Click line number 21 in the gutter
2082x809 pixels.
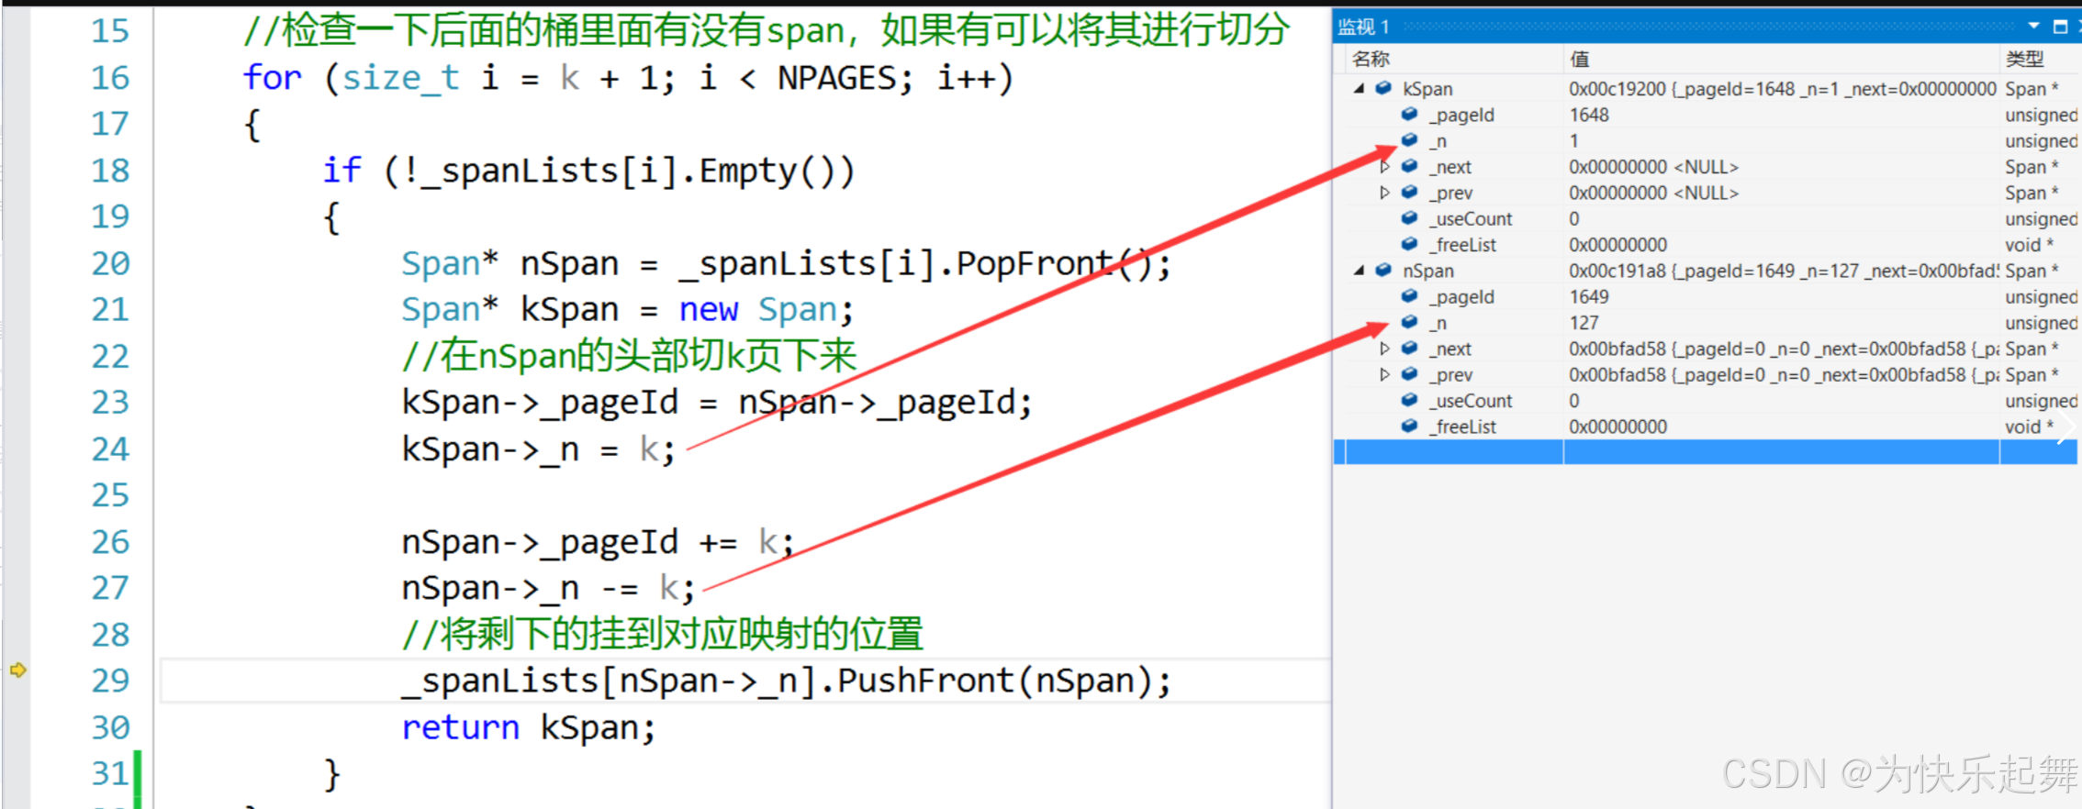coord(110,310)
